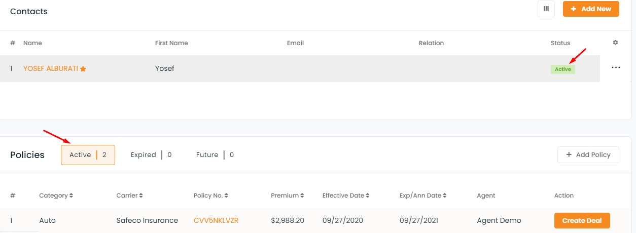The width and height of the screenshot is (636, 233).
Task: Sort policies by Premium arrows
Action: [x=302, y=195]
